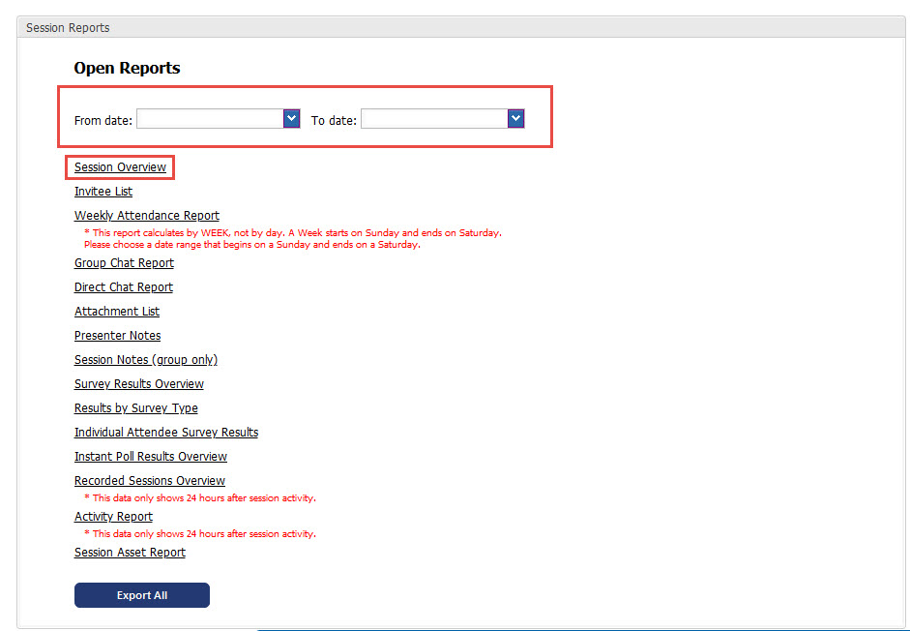View the Attachment List link
This screenshot has width=910, height=631.
tap(117, 312)
